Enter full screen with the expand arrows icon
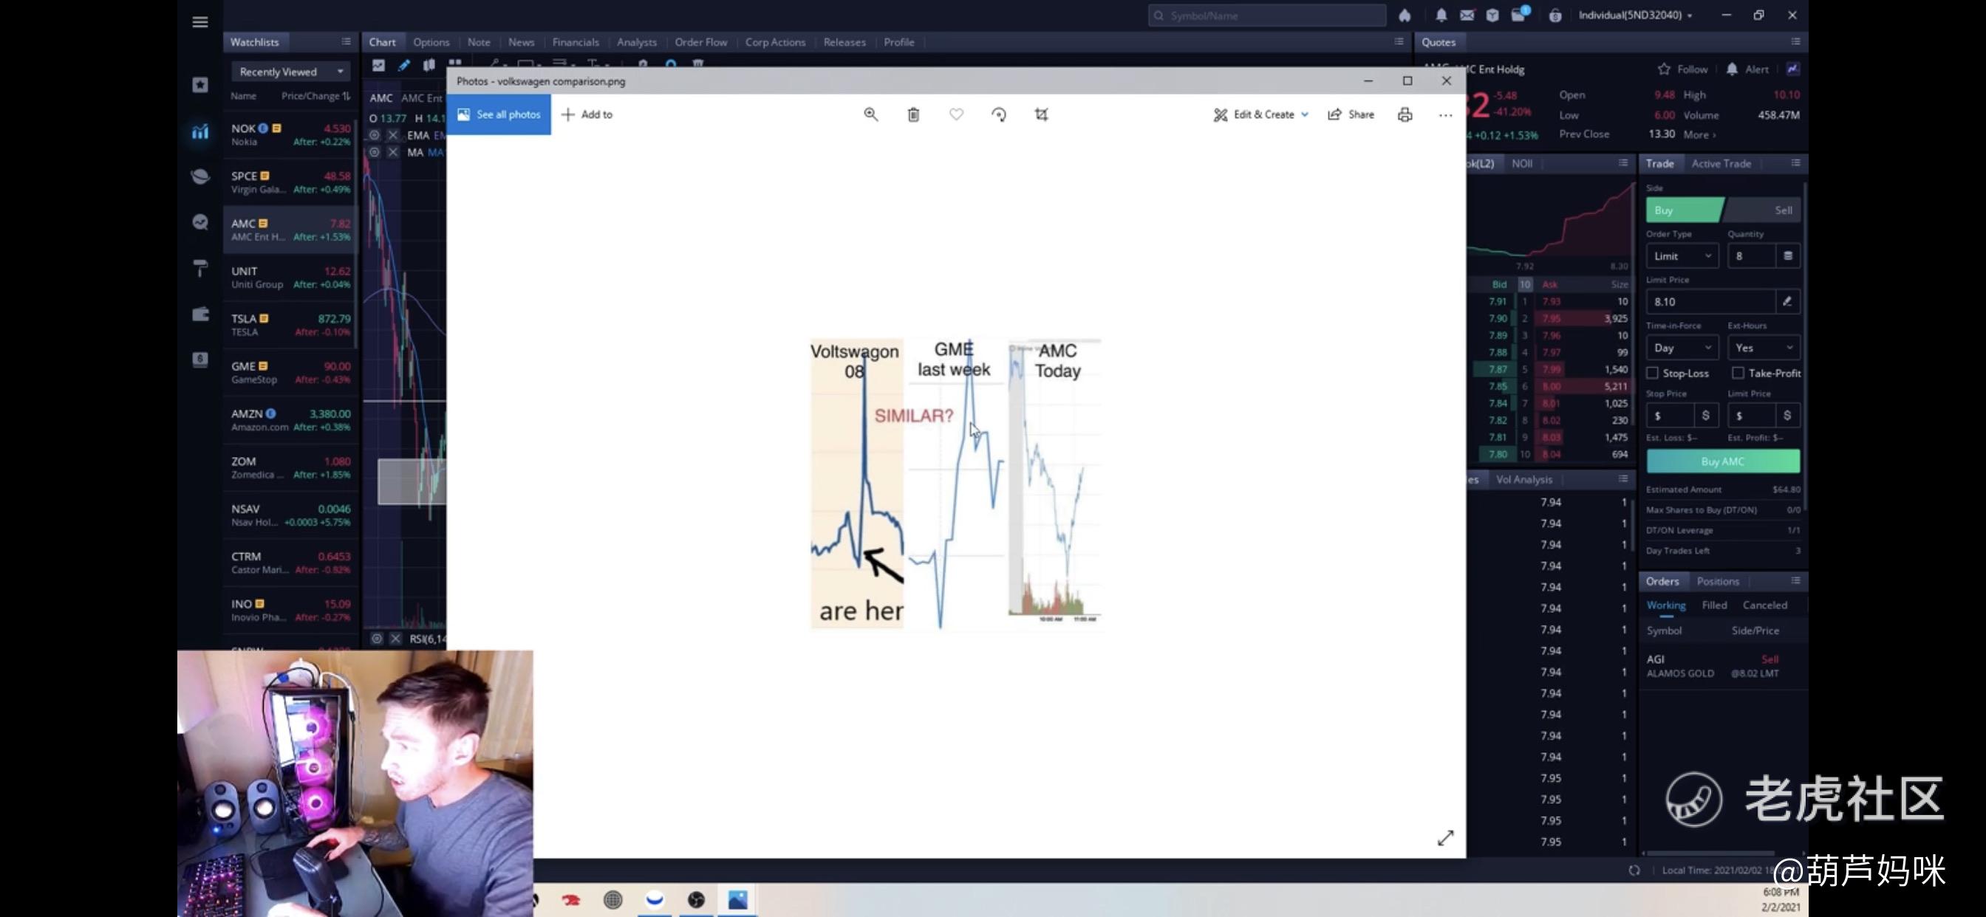 (x=1444, y=837)
